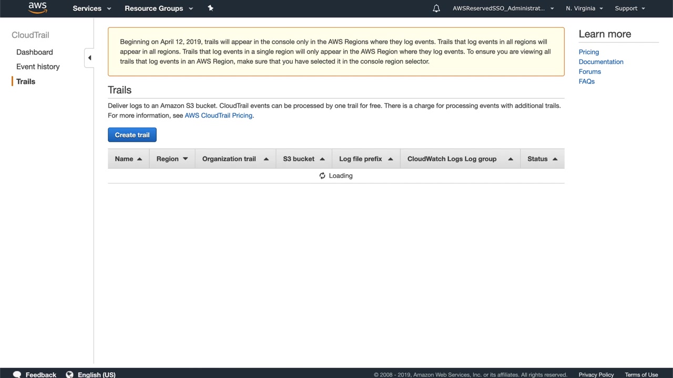
Task: Go to Dashboard in the sidebar
Action: pyautogui.click(x=35, y=52)
